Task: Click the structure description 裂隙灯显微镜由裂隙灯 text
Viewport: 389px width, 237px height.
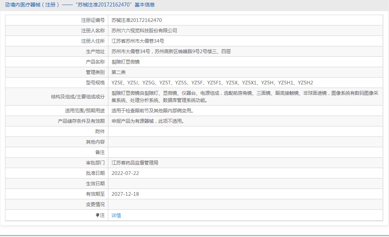Action: point(245,97)
